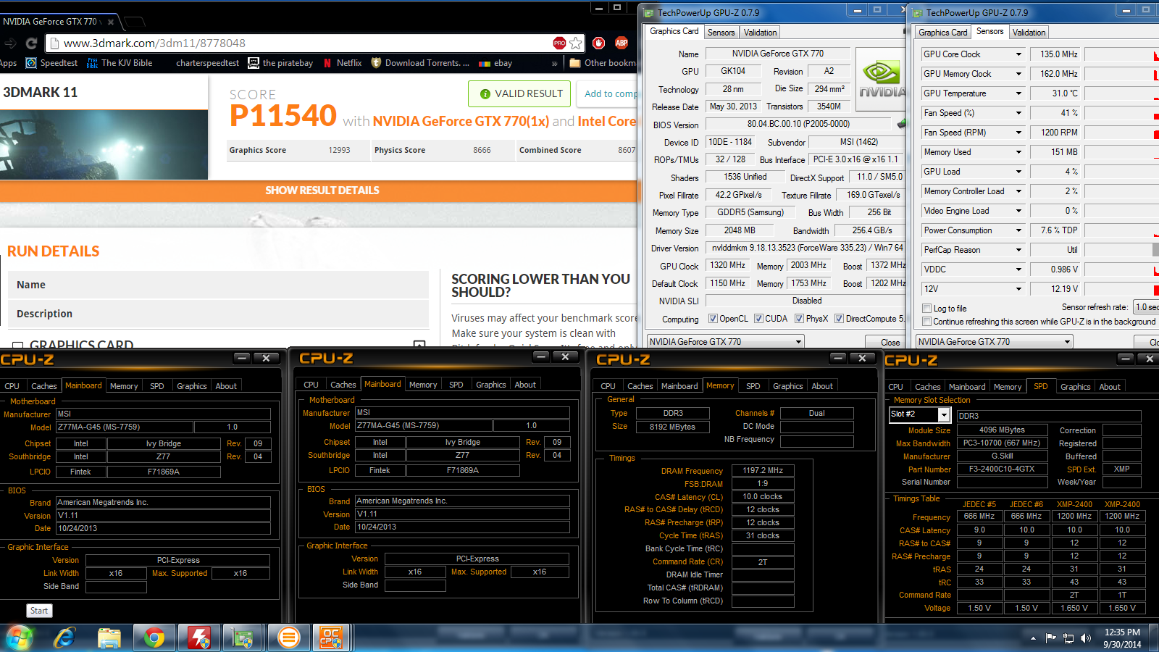Click the OC CPU-Z taskbar icon

point(332,638)
